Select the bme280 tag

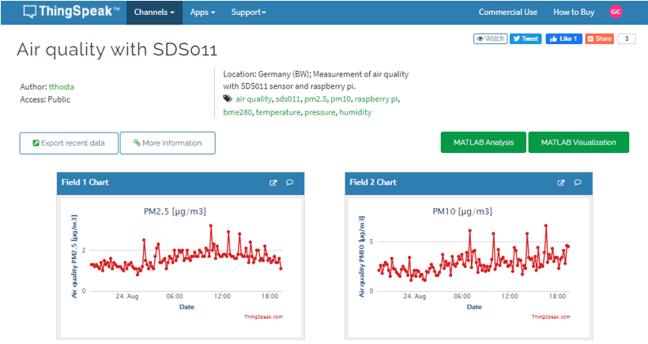[x=237, y=112]
